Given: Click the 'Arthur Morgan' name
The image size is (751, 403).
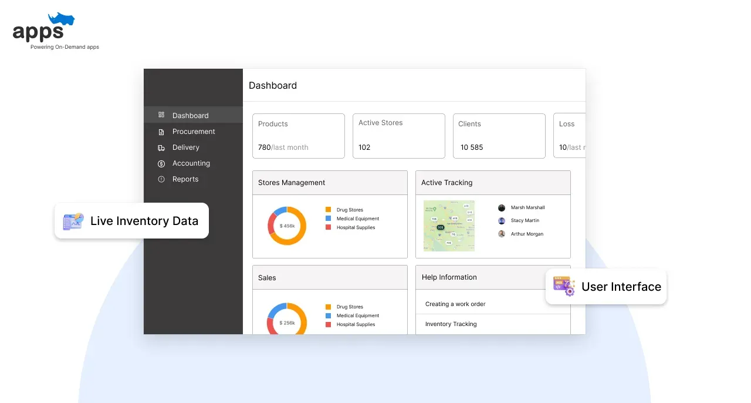Looking at the screenshot, I should point(527,234).
